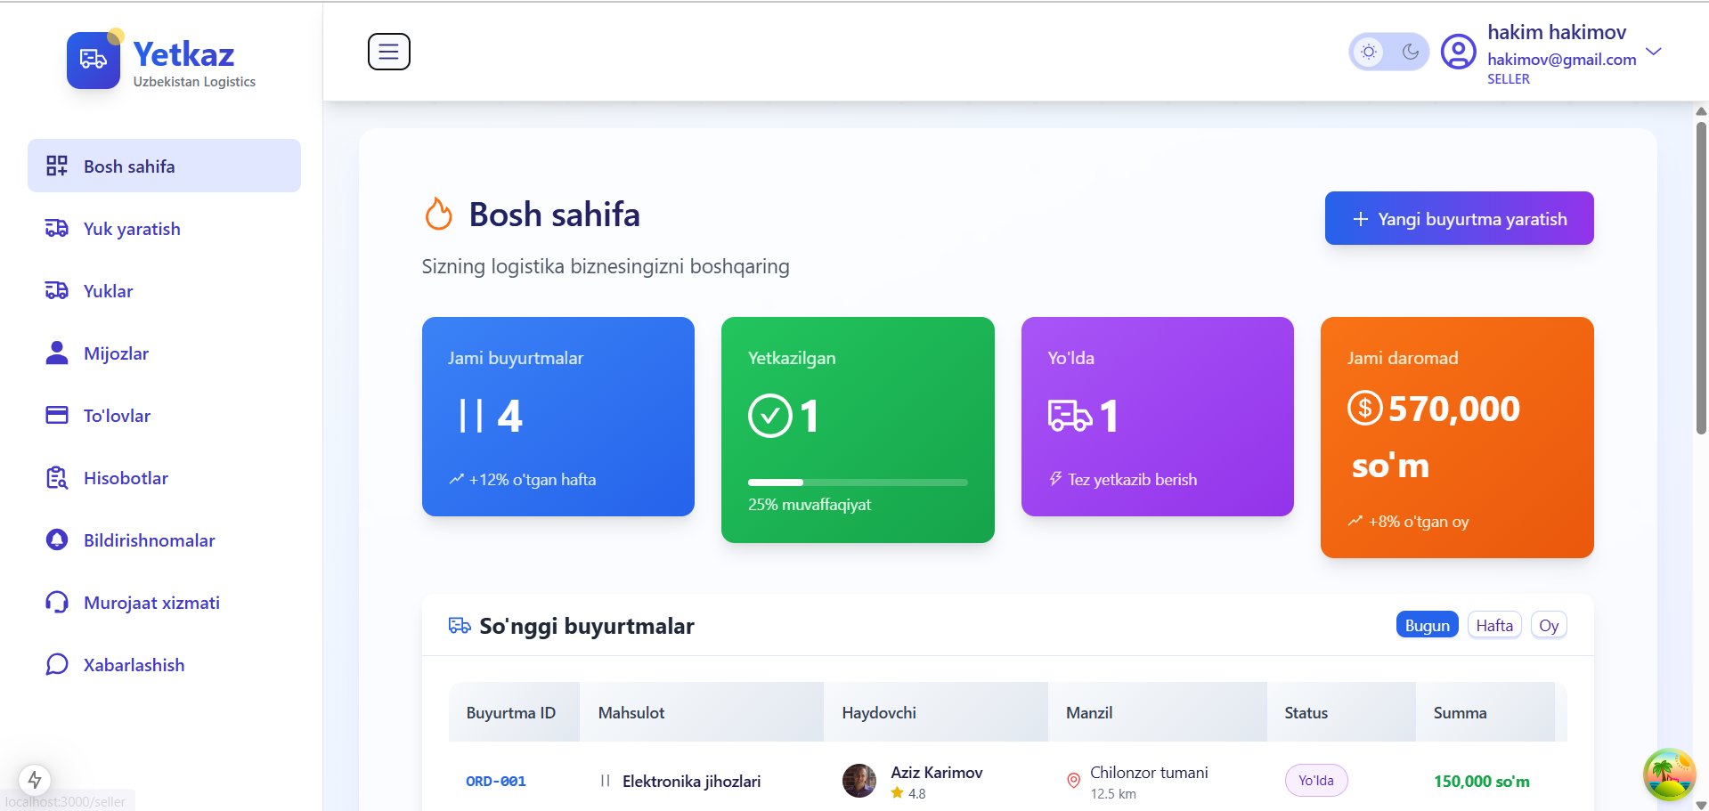
Task: Click location pin icon beside Chilonzor tumani
Action: (1074, 781)
